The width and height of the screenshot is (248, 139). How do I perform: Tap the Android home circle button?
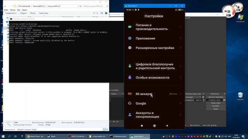[154, 125]
